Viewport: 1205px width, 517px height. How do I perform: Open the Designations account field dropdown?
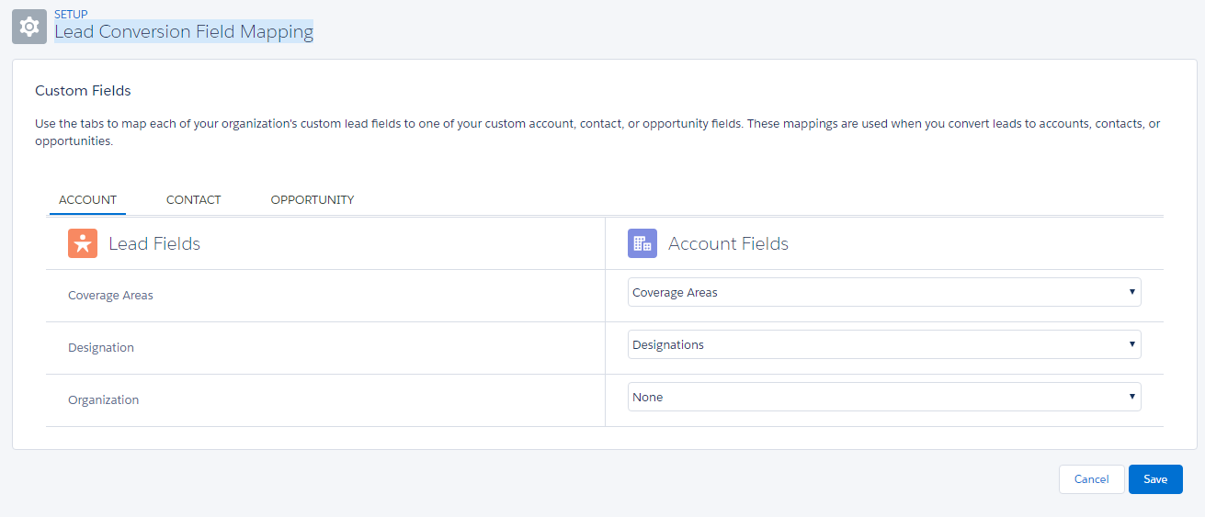tap(884, 344)
